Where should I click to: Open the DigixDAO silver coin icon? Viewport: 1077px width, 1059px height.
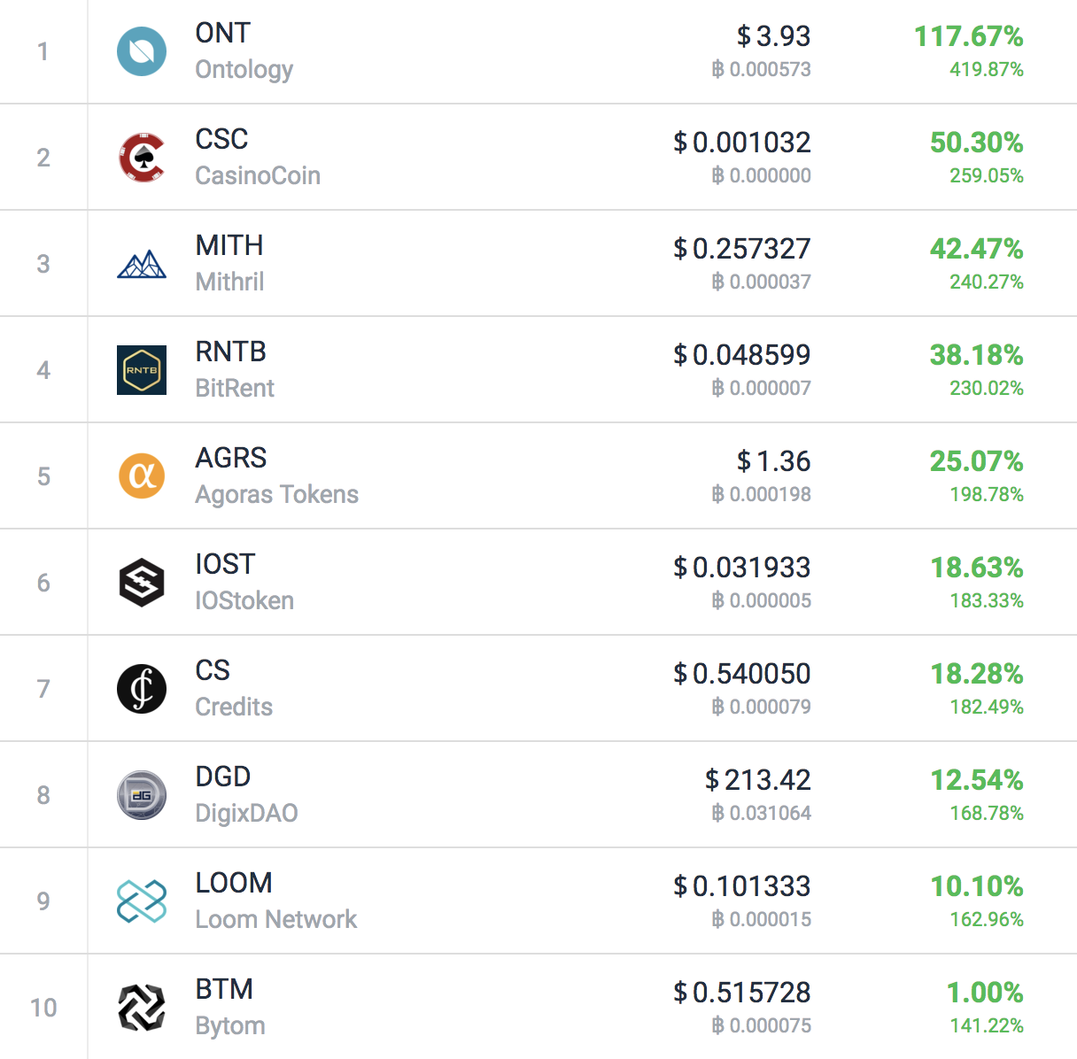point(142,795)
